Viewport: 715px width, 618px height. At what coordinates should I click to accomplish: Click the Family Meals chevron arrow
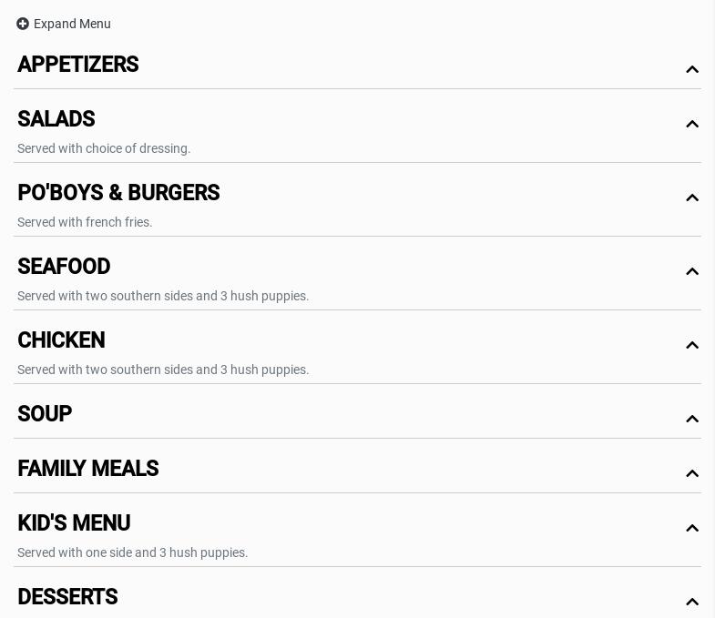(692, 473)
